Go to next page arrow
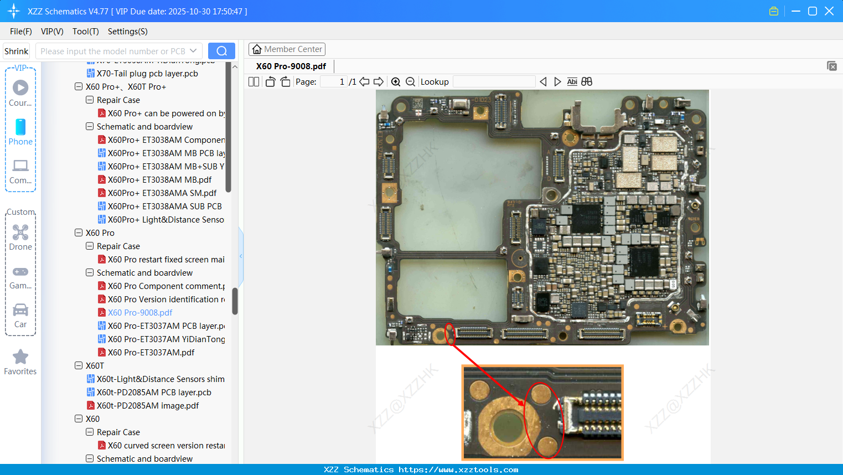The image size is (843, 475). coord(379,82)
